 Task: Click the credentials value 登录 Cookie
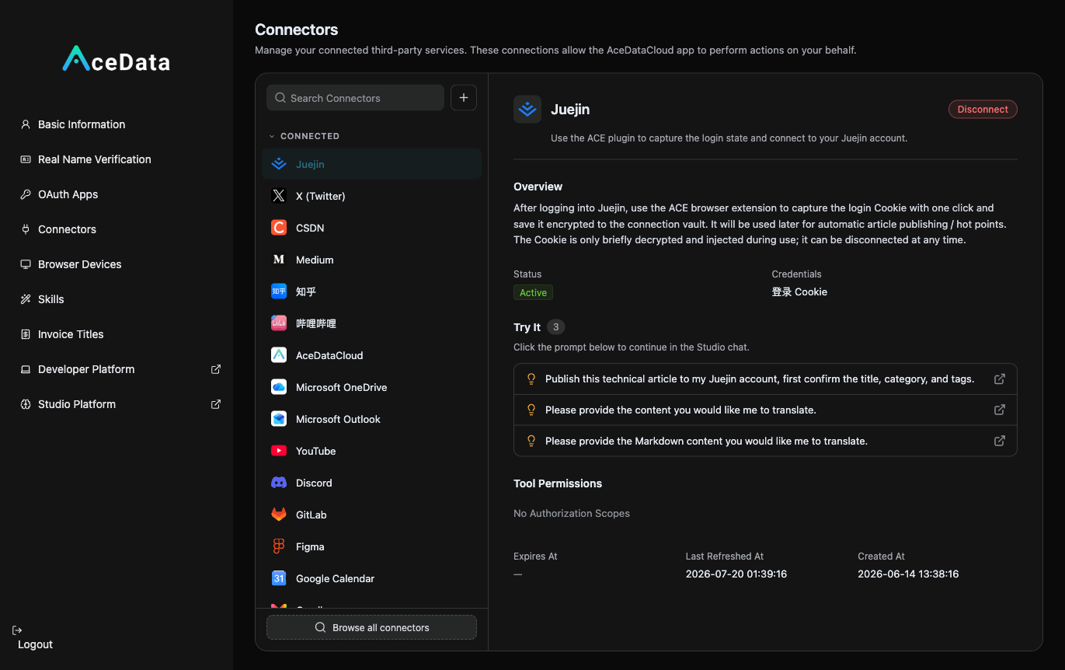[x=799, y=292]
